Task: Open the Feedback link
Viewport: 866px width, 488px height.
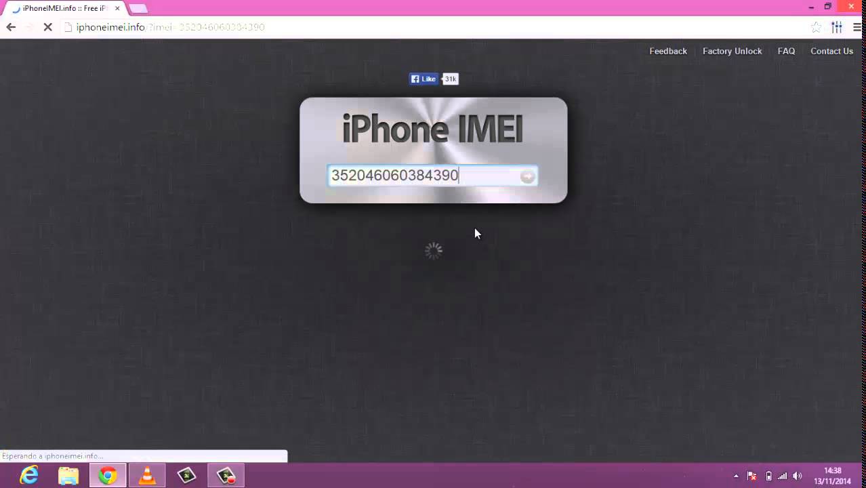Action: click(x=668, y=52)
